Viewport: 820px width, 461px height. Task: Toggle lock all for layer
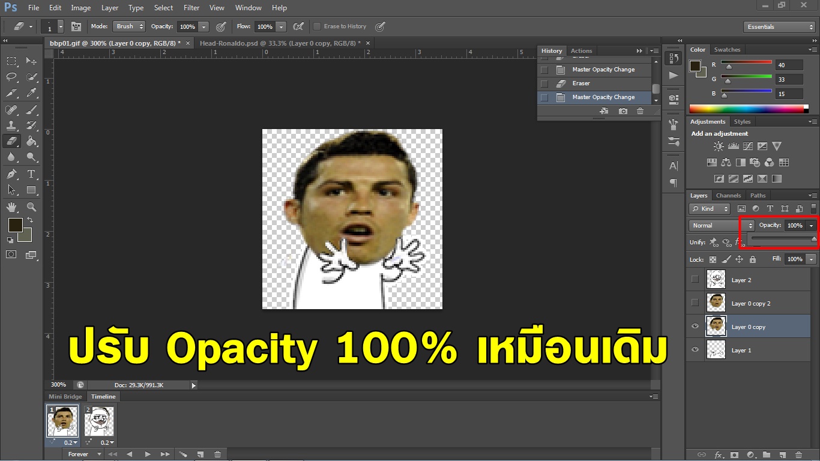point(753,259)
